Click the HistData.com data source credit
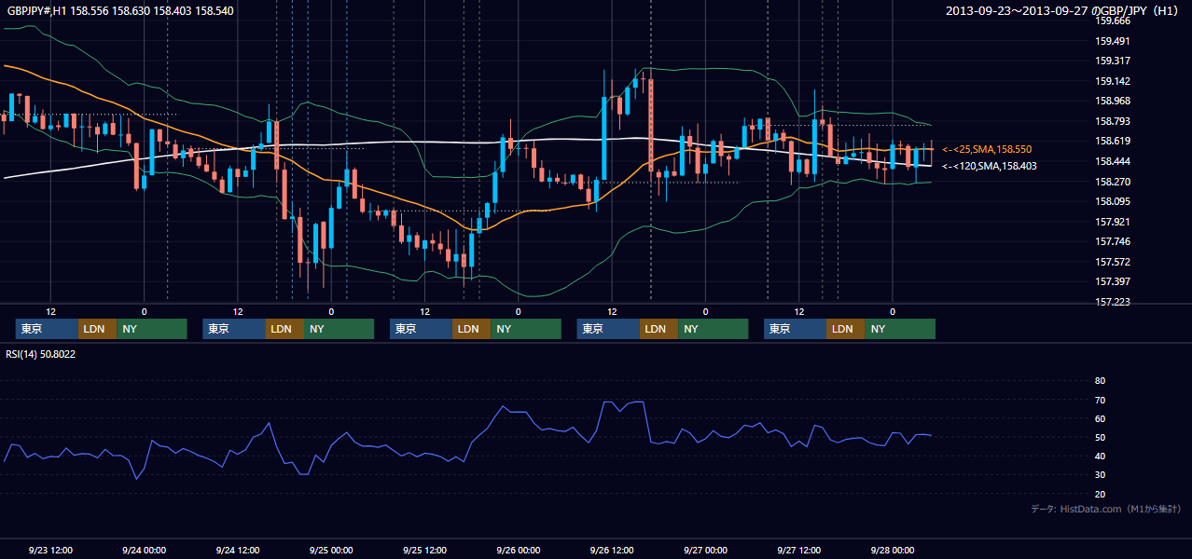Image resolution: width=1192 pixels, height=559 pixels. pyautogui.click(x=1105, y=509)
